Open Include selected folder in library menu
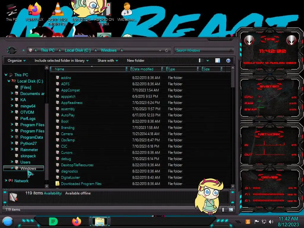This screenshot has height=228, width=304. click(61, 61)
